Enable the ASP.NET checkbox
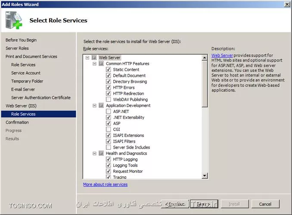The image size is (292, 215). point(109,112)
